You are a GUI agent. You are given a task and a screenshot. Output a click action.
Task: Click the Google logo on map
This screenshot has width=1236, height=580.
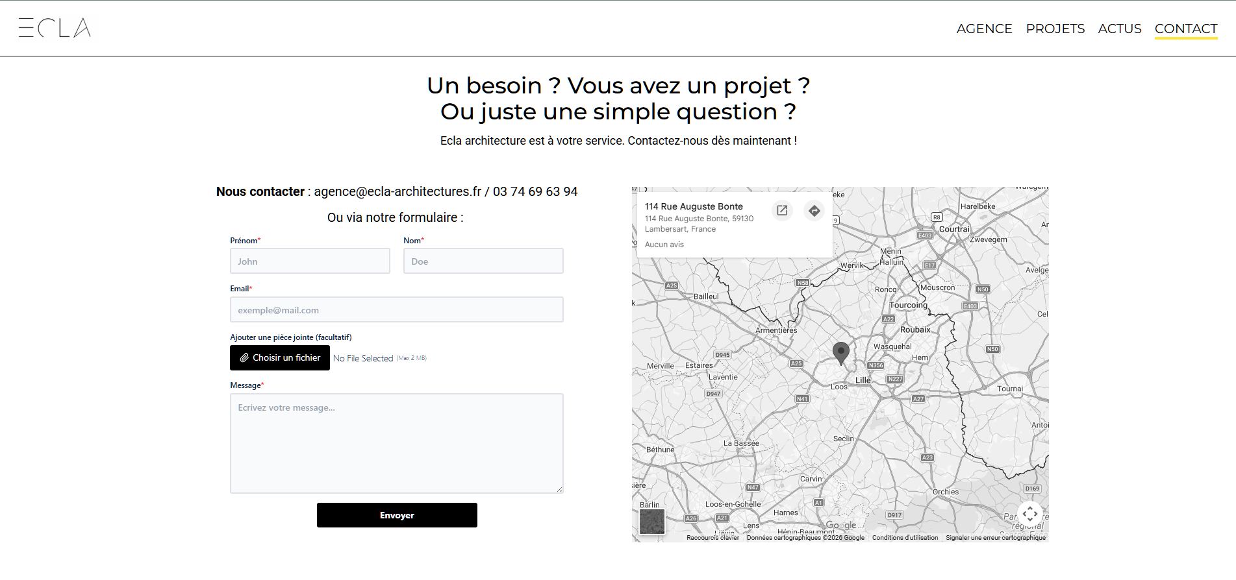[841, 526]
